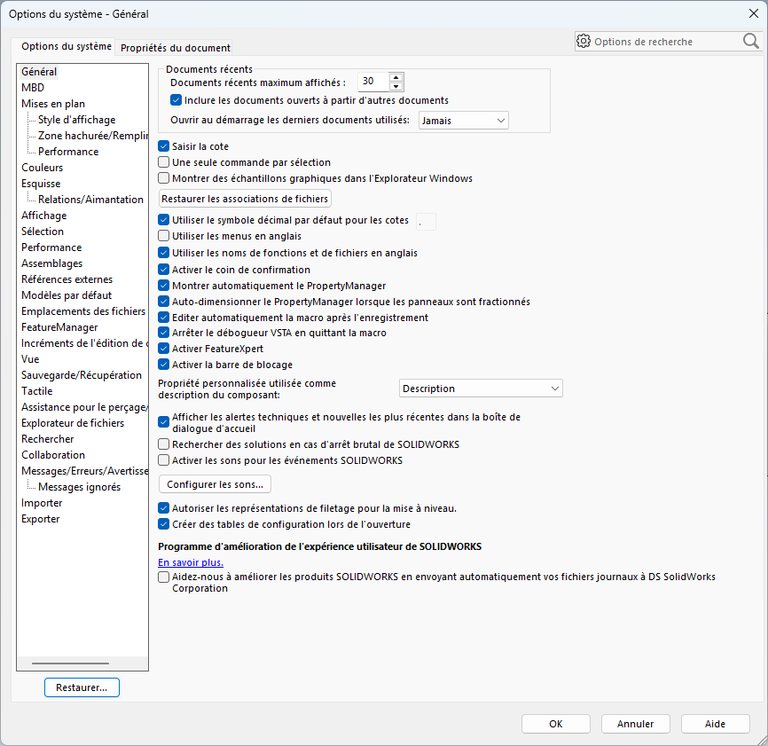
Task: Click the decimal symbol input field
Action: click(426, 222)
